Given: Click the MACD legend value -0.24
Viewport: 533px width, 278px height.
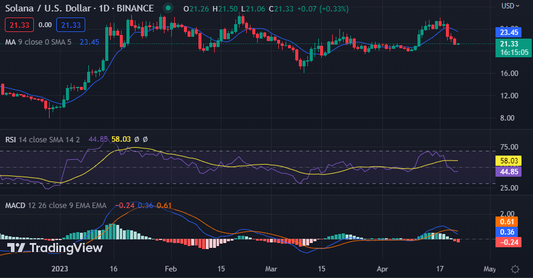Looking at the screenshot, I should (x=125, y=206).
